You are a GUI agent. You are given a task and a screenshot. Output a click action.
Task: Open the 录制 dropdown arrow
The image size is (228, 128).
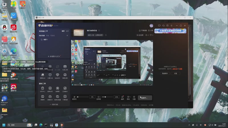click(x=130, y=97)
